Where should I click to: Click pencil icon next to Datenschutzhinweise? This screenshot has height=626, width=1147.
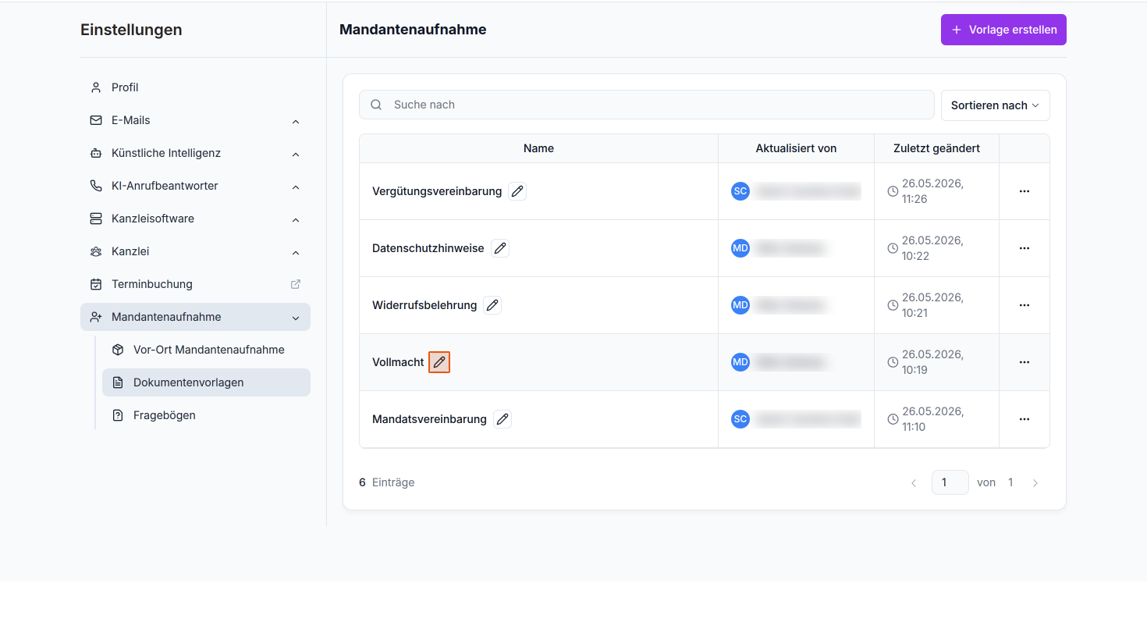pyautogui.click(x=500, y=248)
